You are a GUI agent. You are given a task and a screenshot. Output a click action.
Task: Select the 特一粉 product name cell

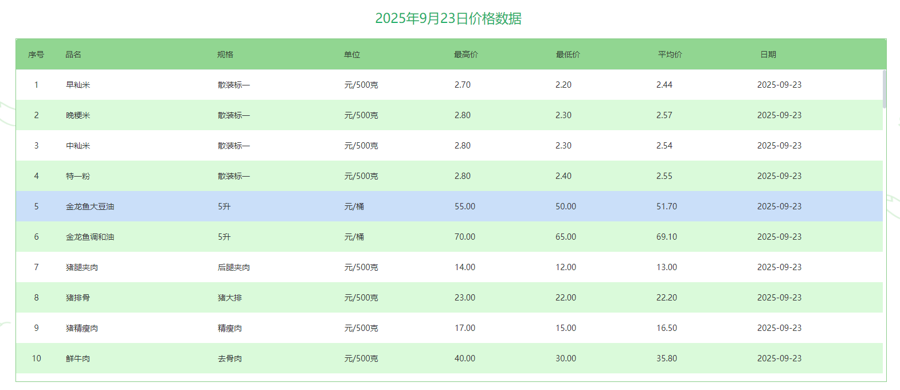[x=78, y=176]
